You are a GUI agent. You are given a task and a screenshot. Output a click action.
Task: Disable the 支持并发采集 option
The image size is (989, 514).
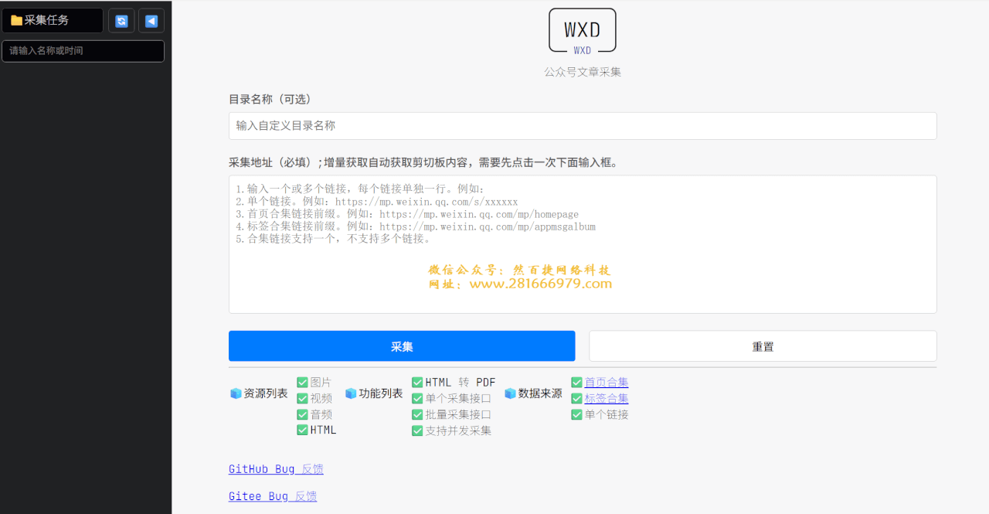pos(417,431)
